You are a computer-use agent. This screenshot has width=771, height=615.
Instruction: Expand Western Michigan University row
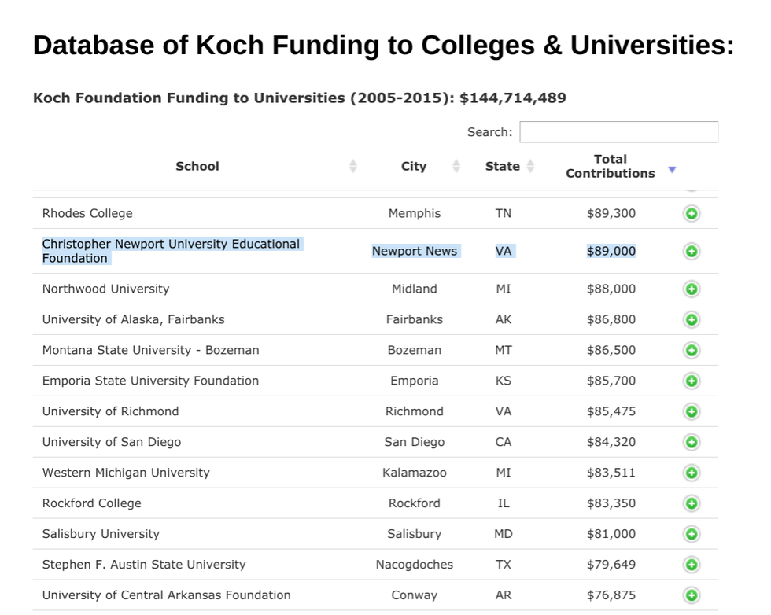pos(691,473)
